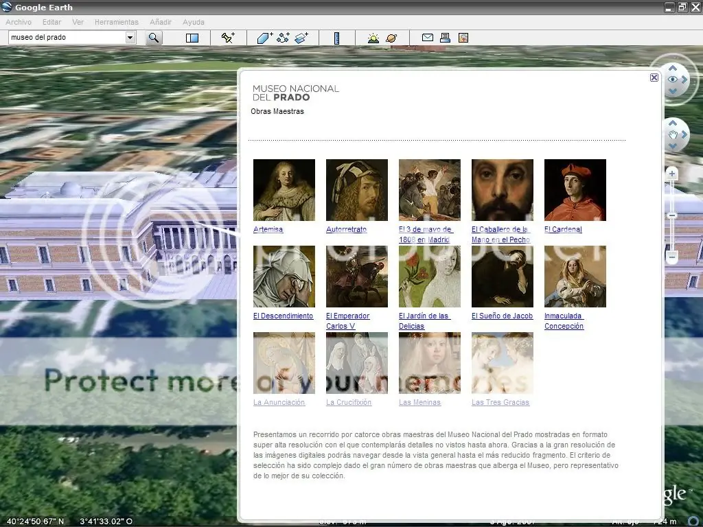
Task: Open the Editar menu
Action: pos(51,22)
